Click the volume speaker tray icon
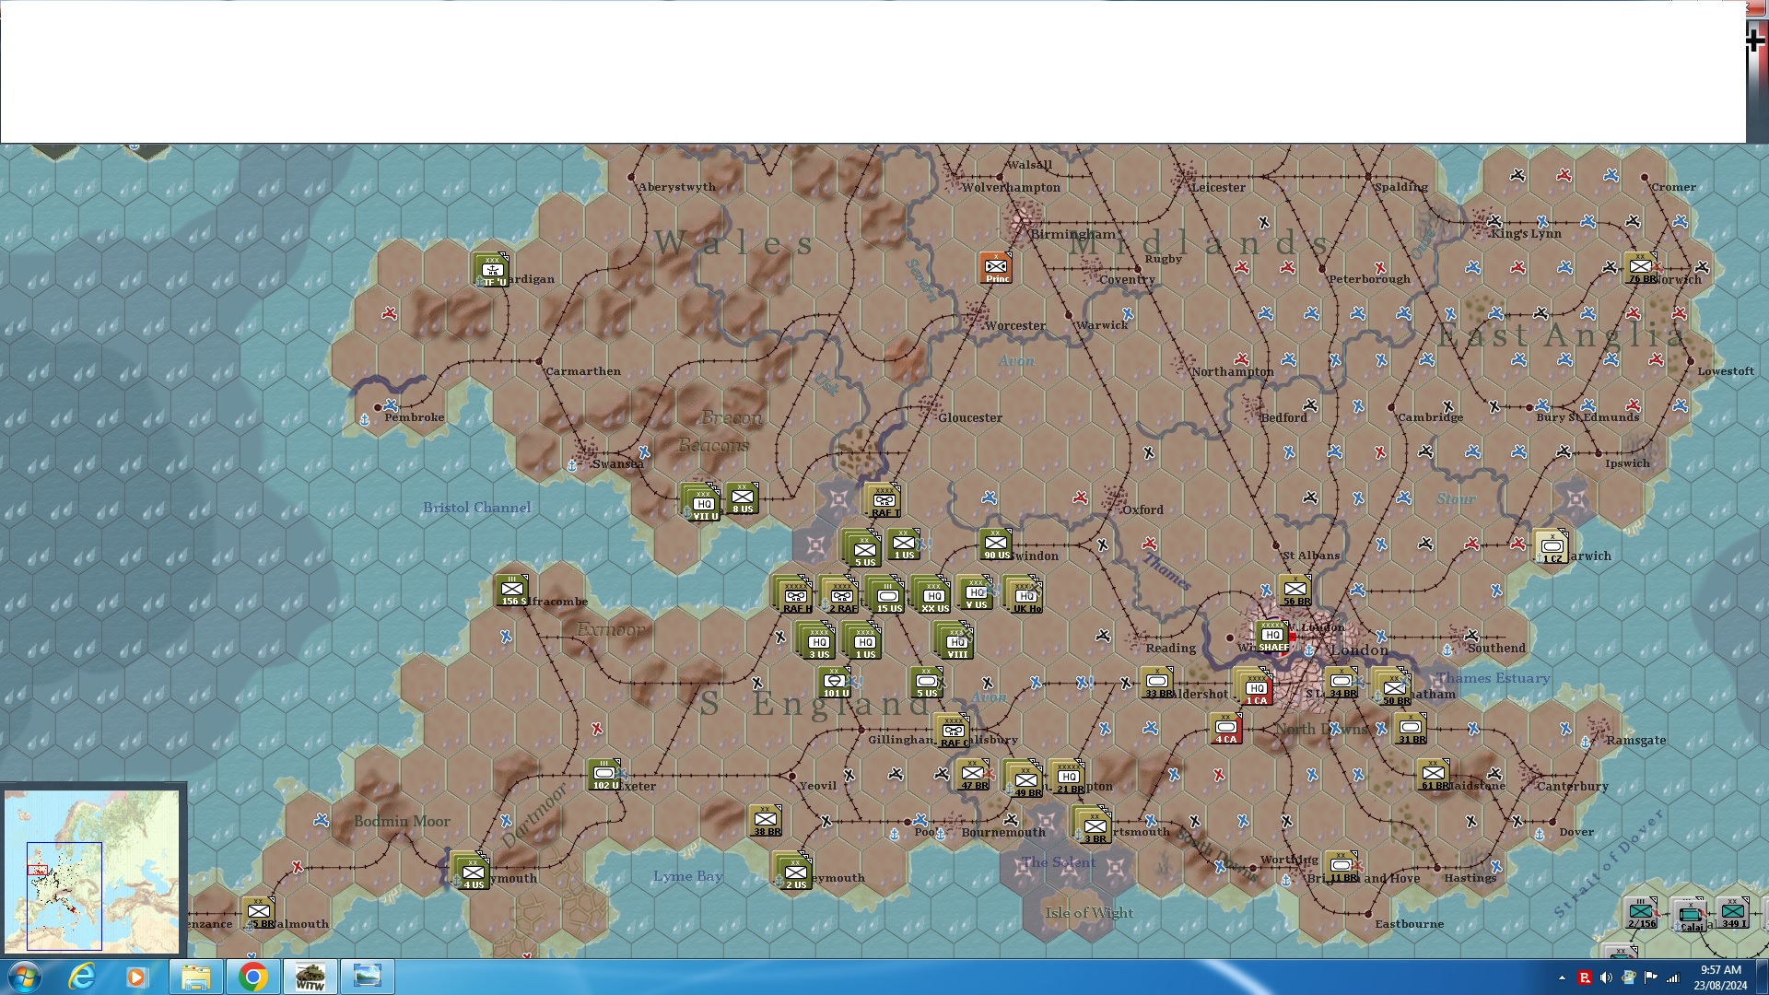The width and height of the screenshot is (1769, 995). pos(1606,977)
